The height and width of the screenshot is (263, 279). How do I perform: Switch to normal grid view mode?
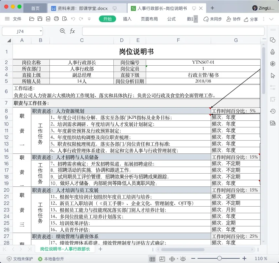152,259
